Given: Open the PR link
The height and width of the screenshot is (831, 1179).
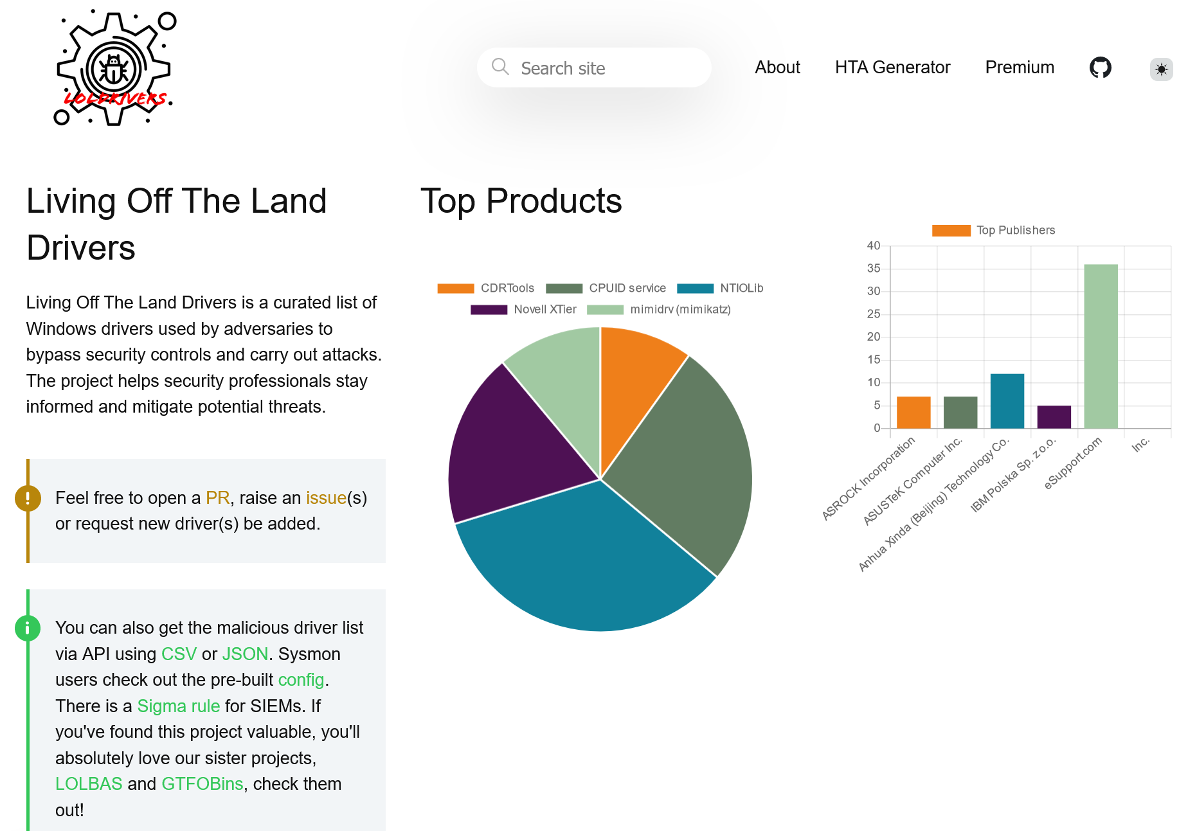Looking at the screenshot, I should tap(217, 498).
